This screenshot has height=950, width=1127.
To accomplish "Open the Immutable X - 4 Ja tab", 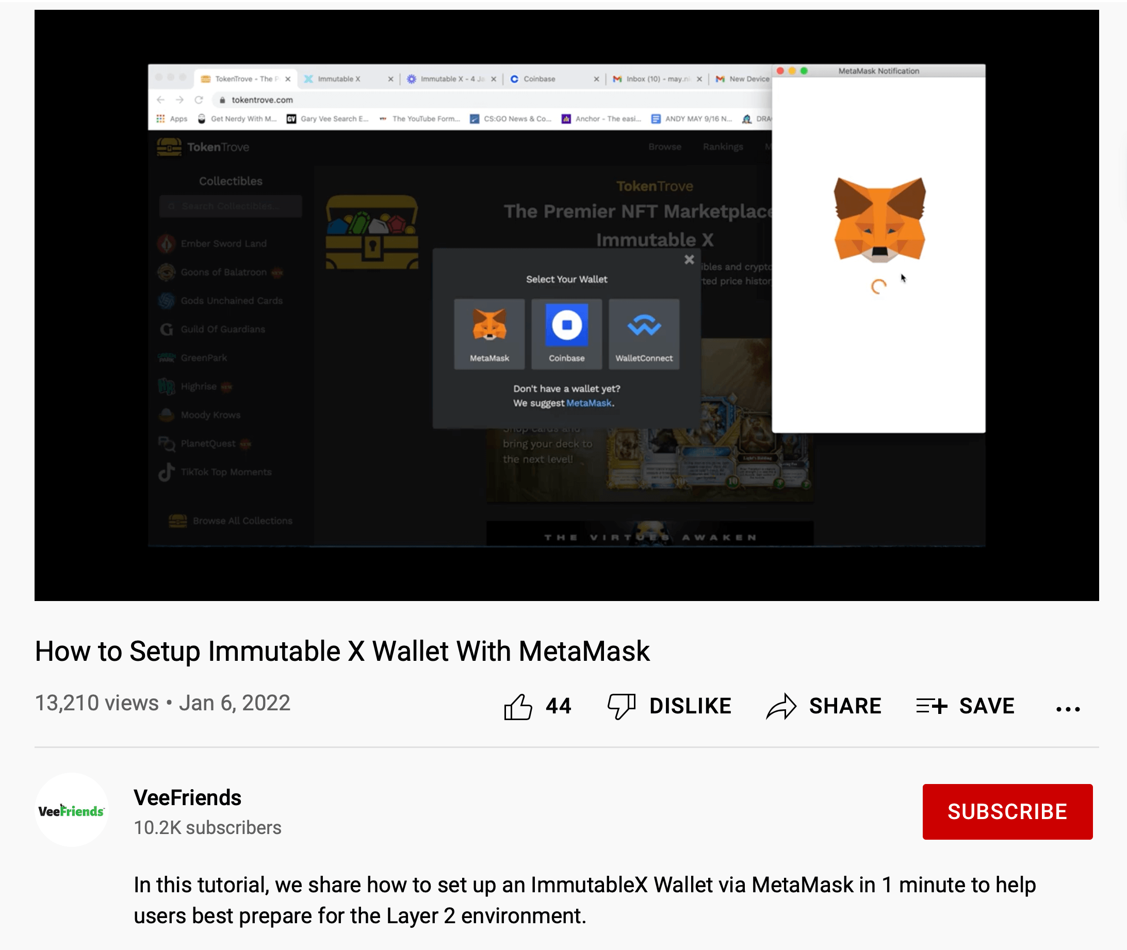I will point(452,79).
